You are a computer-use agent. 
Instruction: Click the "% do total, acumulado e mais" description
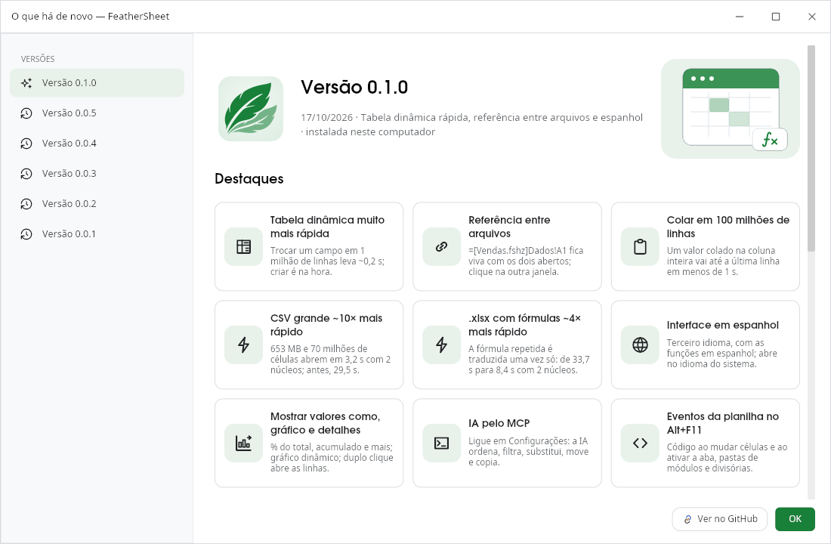[x=332, y=457]
